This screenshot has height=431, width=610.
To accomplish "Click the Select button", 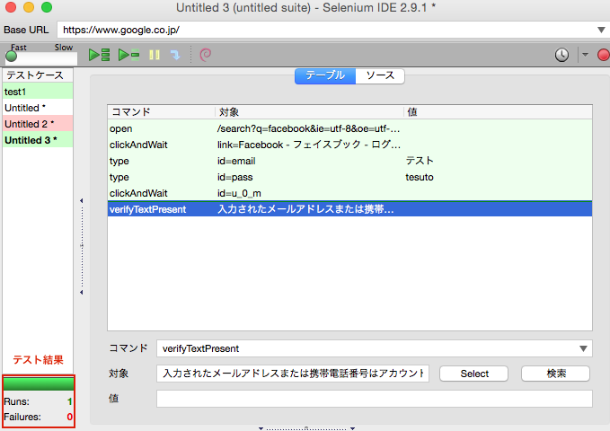I will click(473, 374).
